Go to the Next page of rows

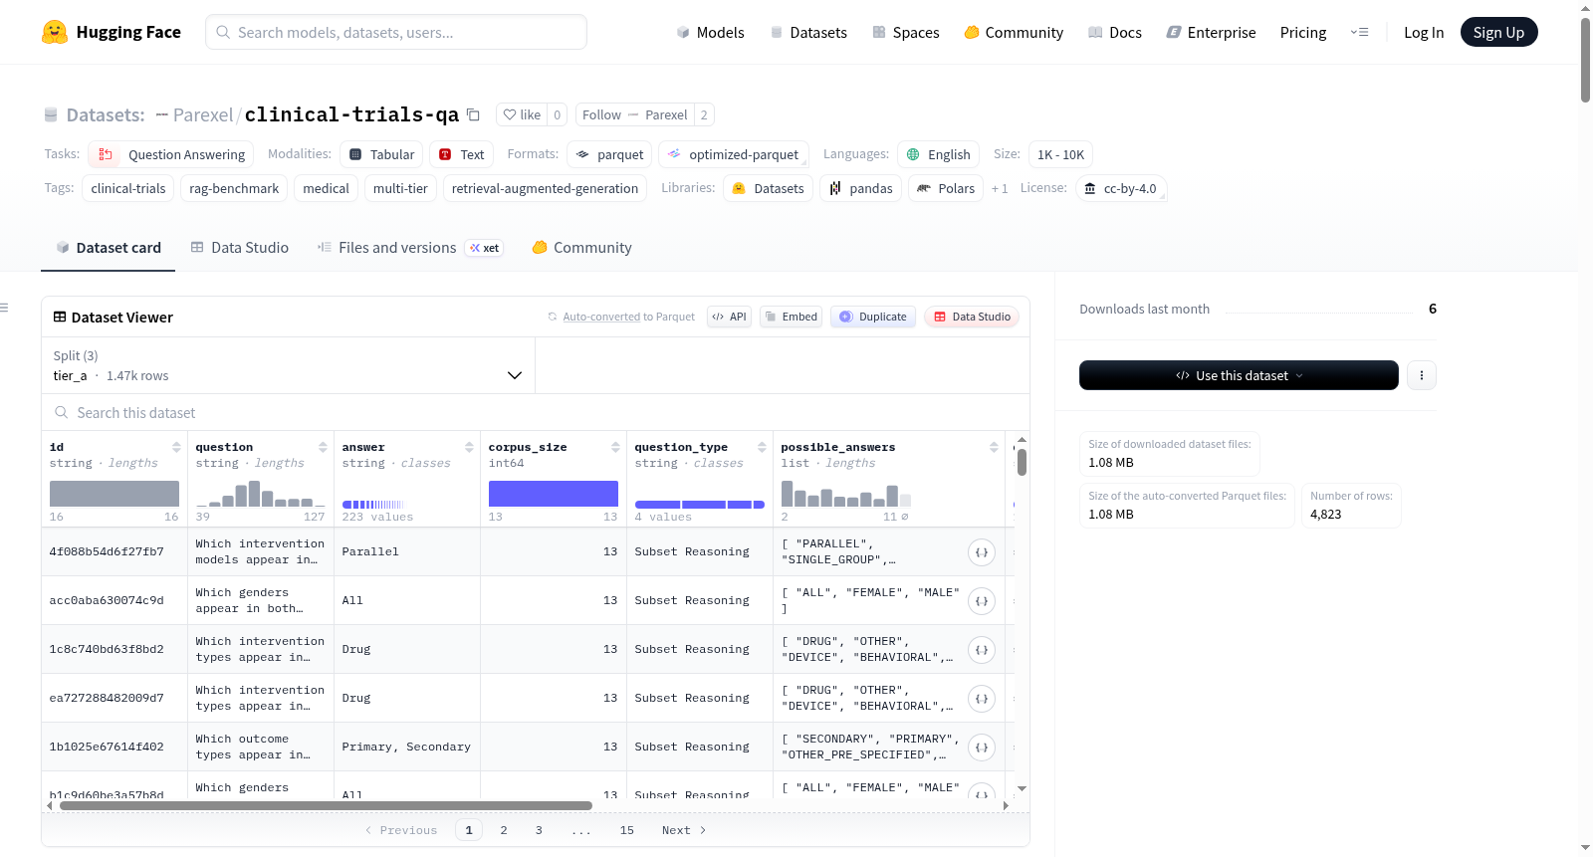(684, 830)
